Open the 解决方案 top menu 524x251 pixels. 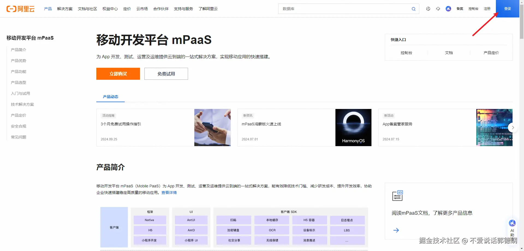click(65, 9)
